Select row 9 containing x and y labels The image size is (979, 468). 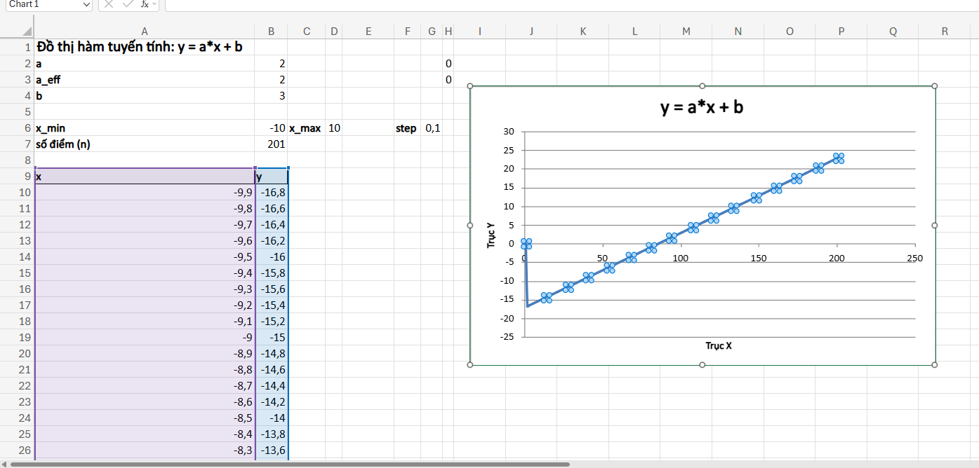coord(27,176)
